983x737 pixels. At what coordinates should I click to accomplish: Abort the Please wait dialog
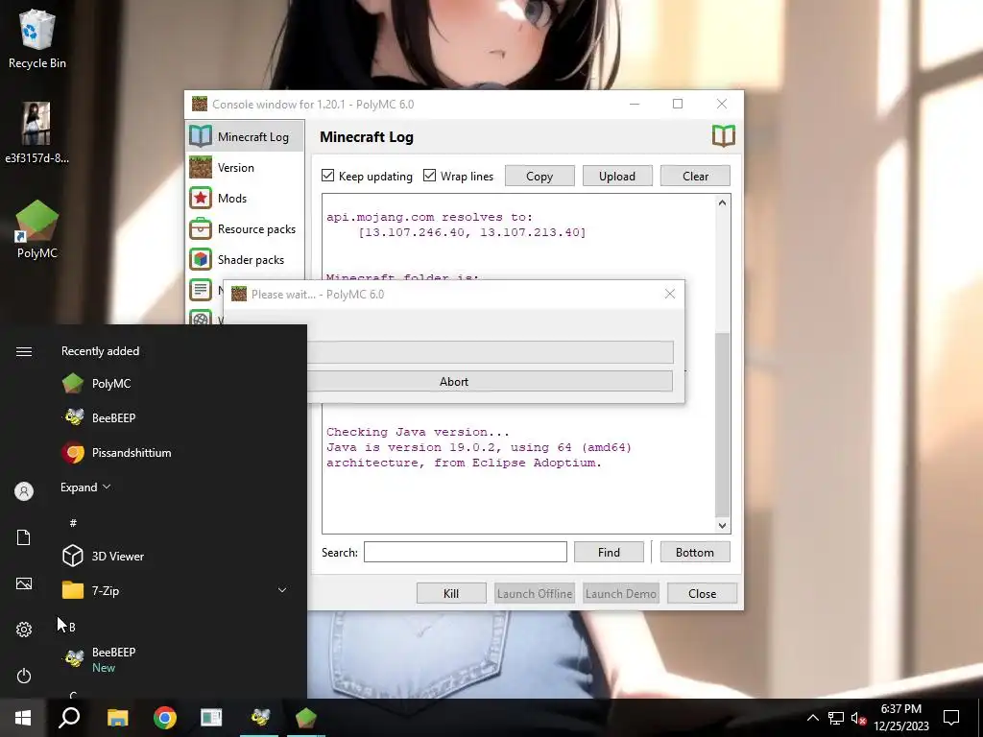point(490,381)
